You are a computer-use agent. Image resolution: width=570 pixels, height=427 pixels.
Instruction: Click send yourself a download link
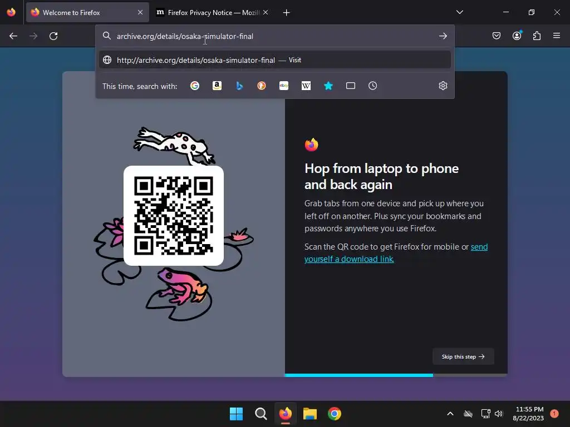coord(396,253)
